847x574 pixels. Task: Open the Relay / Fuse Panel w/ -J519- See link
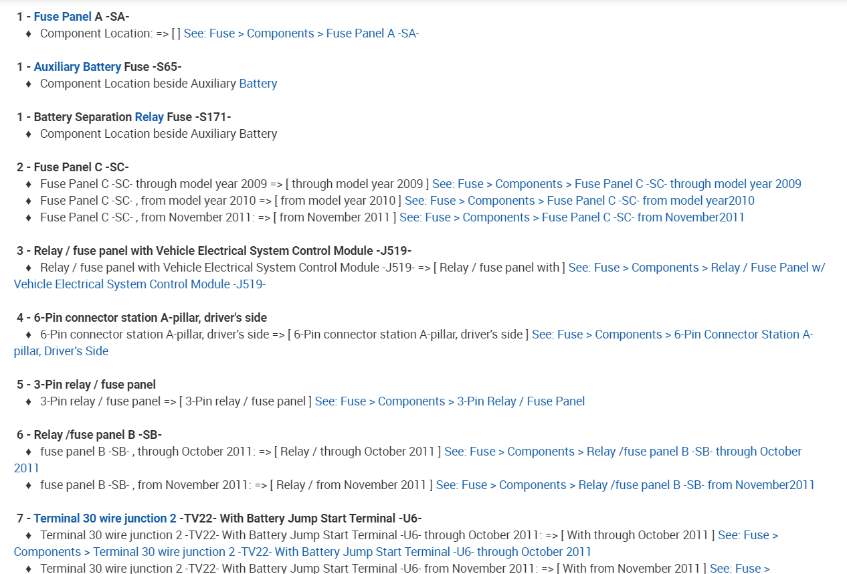point(696,268)
